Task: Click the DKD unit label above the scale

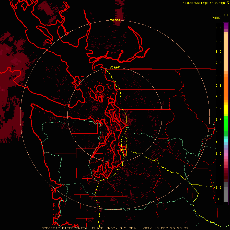Action: point(225,15)
